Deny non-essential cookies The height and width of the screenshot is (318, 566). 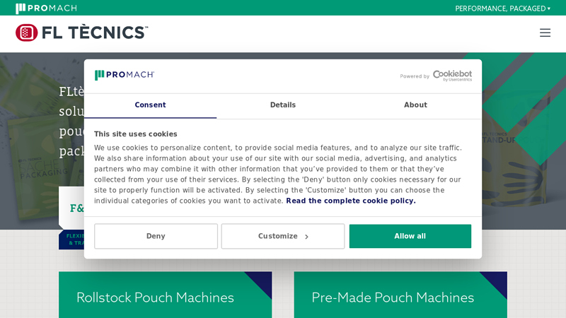coord(156,236)
